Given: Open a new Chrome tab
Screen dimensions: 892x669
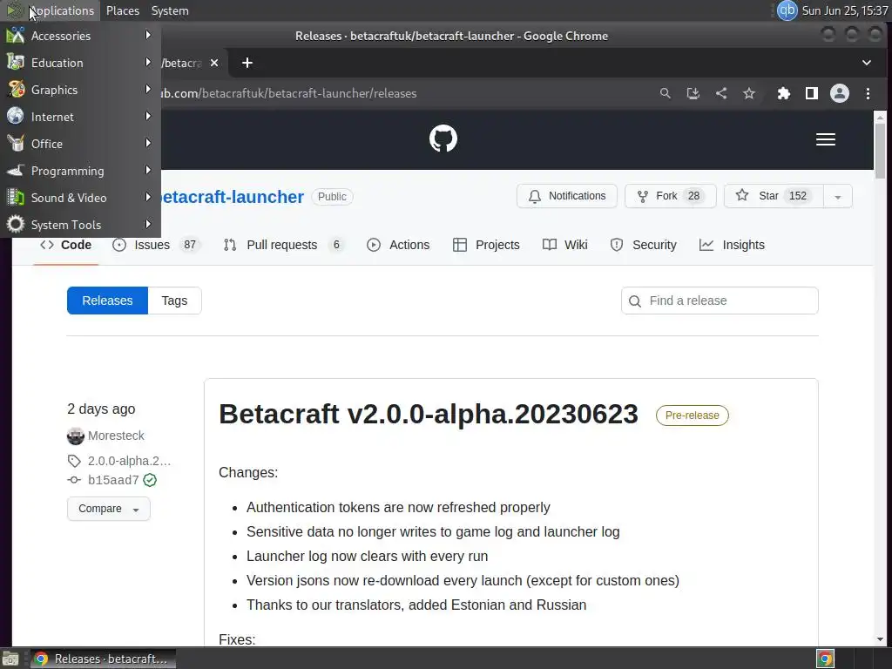Looking at the screenshot, I should (x=247, y=63).
